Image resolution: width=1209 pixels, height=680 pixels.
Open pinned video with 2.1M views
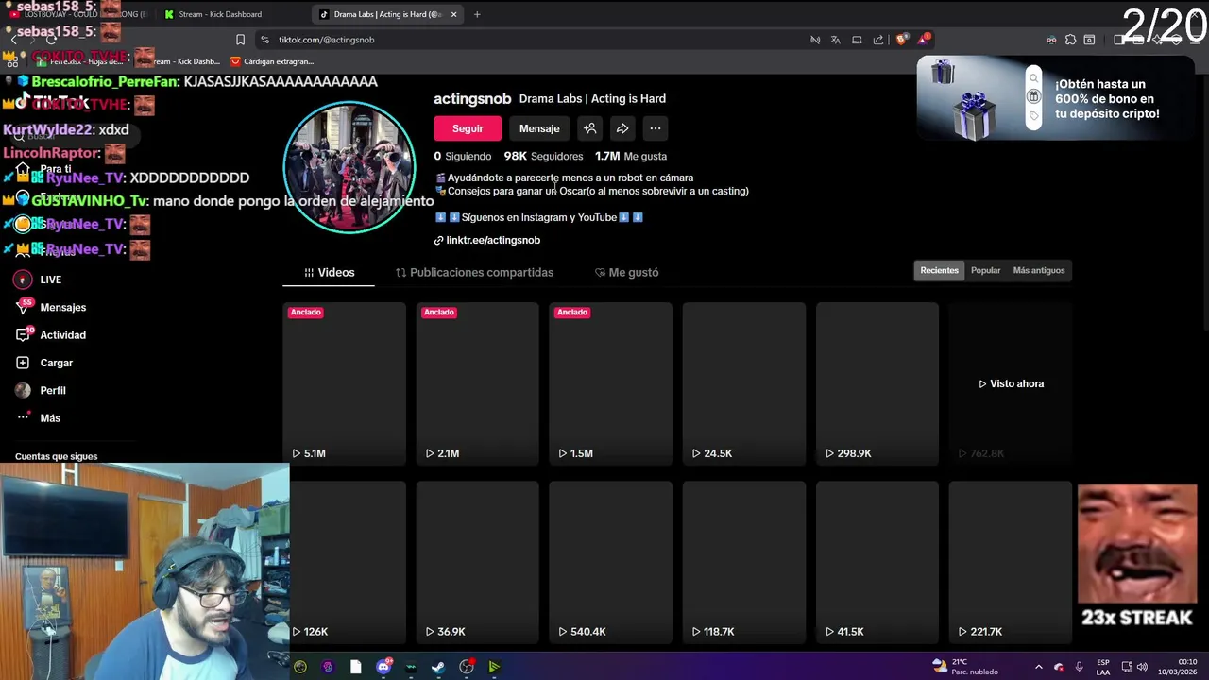[x=477, y=383]
